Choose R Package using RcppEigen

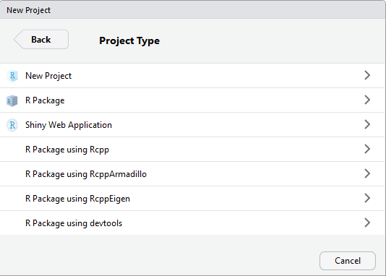click(192, 199)
